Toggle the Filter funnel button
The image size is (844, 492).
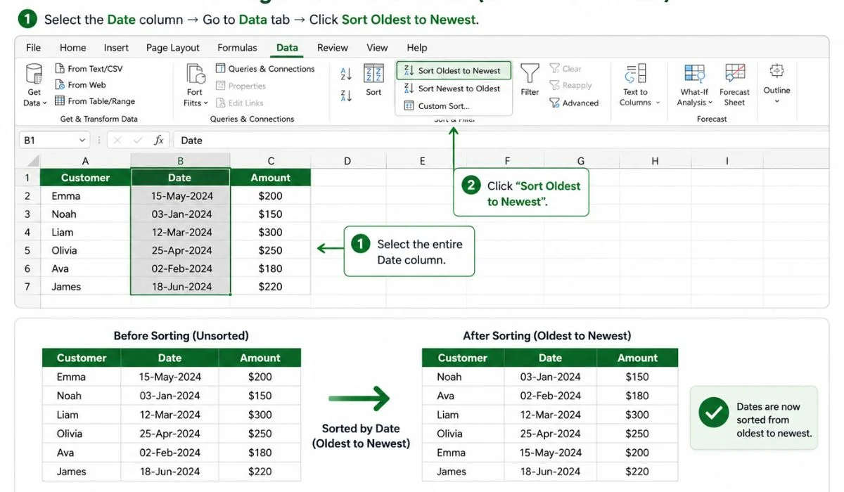pos(530,79)
